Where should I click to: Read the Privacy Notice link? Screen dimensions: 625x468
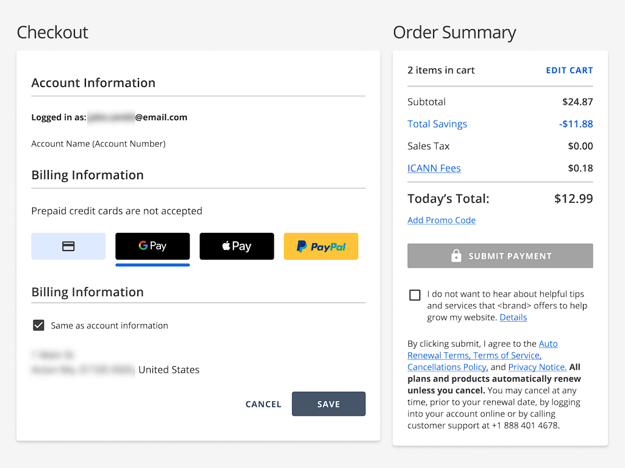pyautogui.click(x=537, y=367)
